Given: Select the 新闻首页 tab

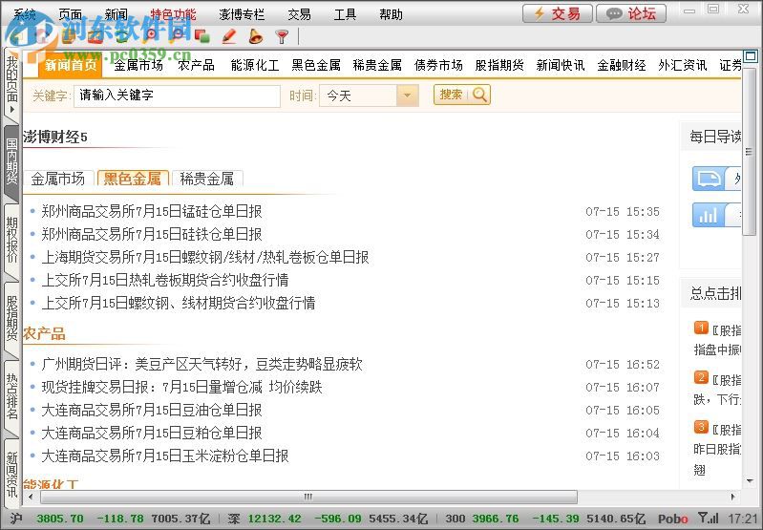Looking at the screenshot, I should coord(70,65).
